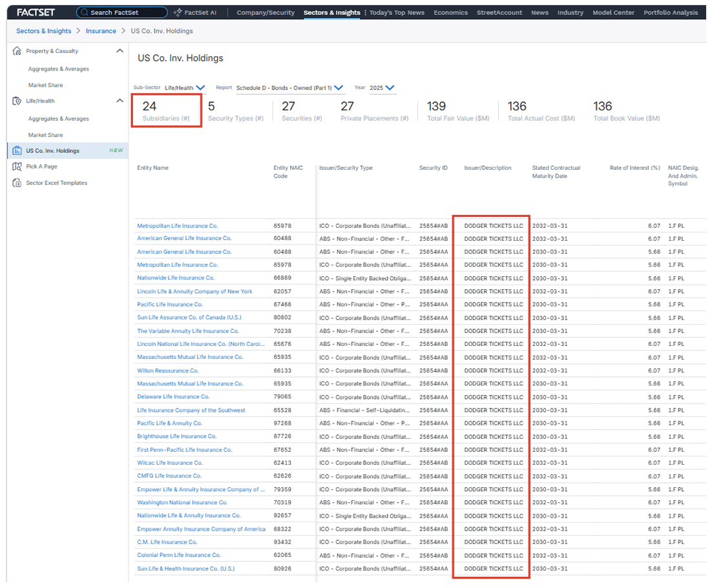Open Aggregates & Averages under Property & Casualty
The height and width of the screenshot is (588, 712).
point(59,69)
